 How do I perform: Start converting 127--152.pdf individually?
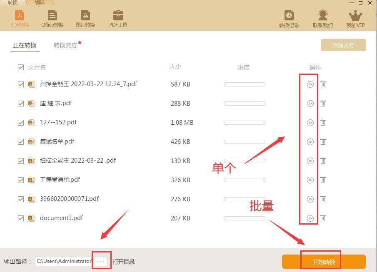tap(310, 123)
